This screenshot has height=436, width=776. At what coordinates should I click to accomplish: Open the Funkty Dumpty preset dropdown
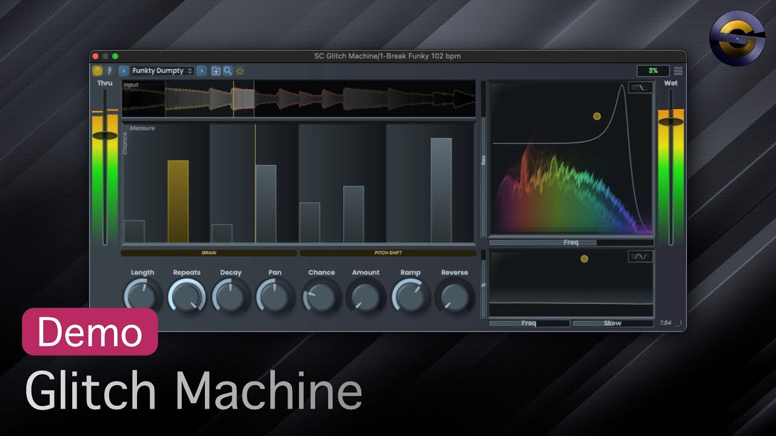tap(162, 71)
